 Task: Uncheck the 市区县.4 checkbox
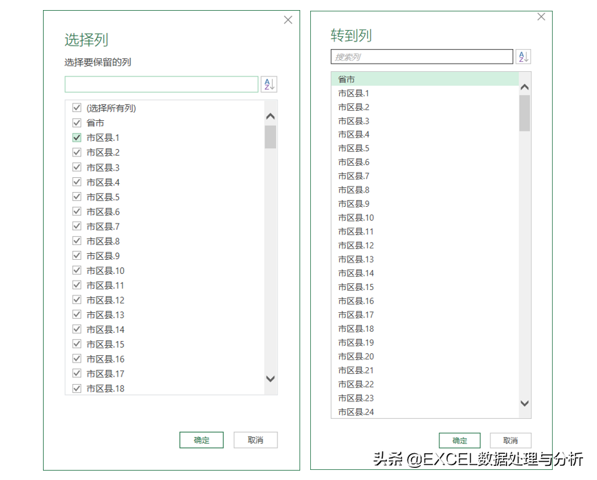(77, 182)
